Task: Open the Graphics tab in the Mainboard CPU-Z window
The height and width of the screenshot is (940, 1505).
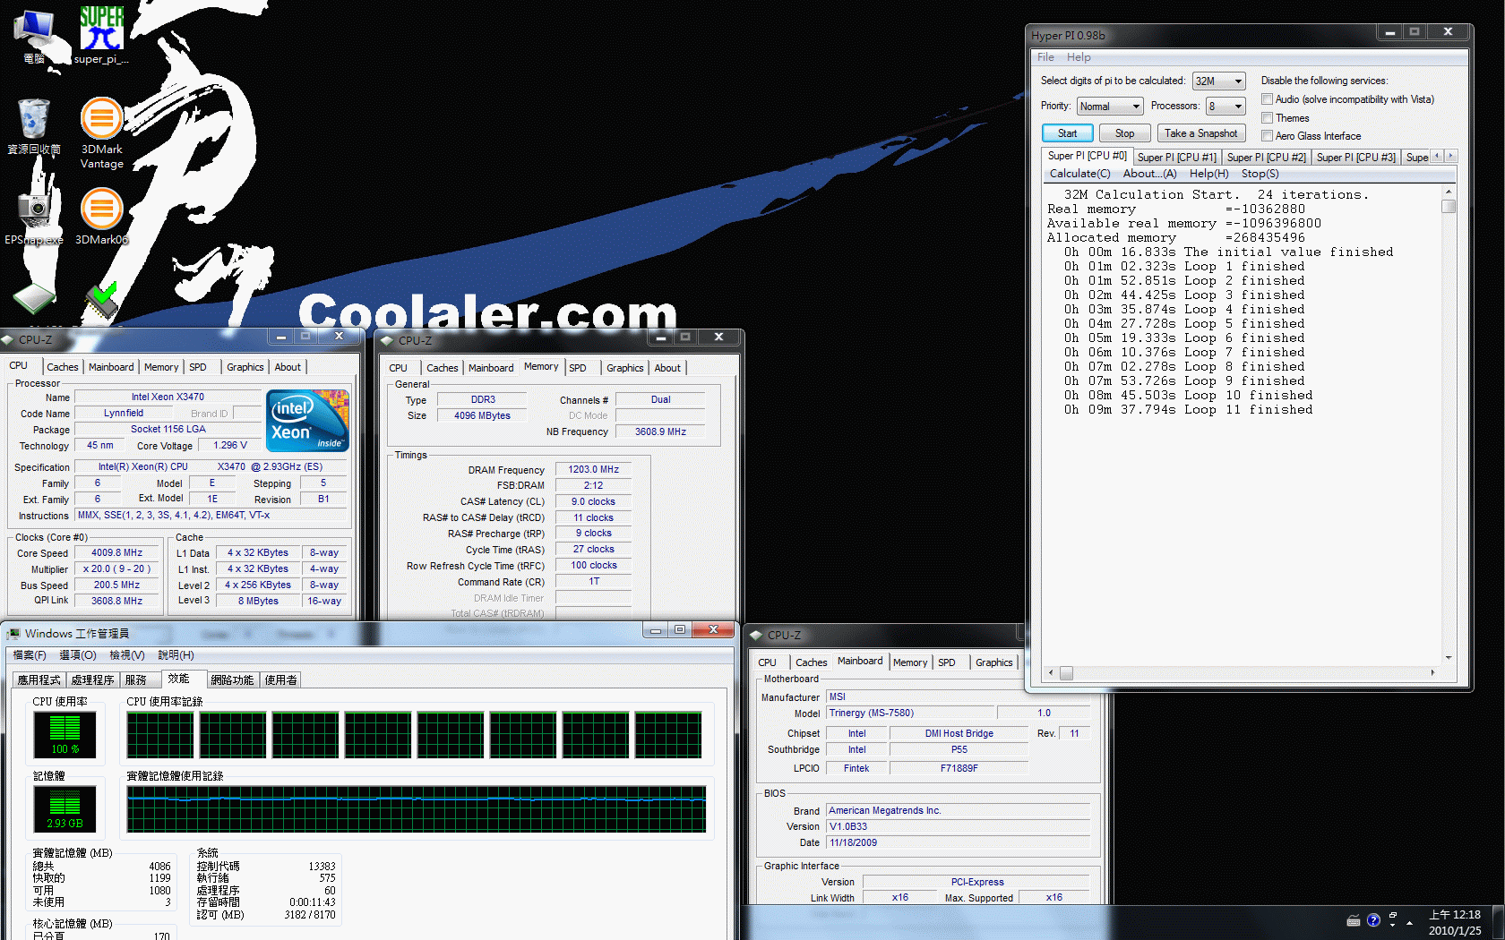Action: pyautogui.click(x=993, y=662)
